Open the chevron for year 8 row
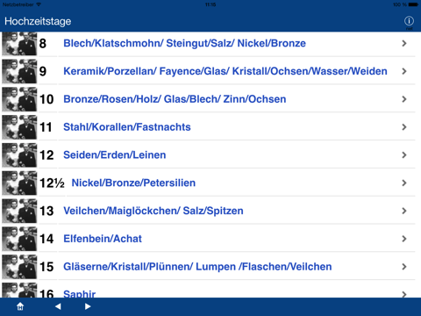The width and height of the screenshot is (421, 316). click(x=404, y=43)
